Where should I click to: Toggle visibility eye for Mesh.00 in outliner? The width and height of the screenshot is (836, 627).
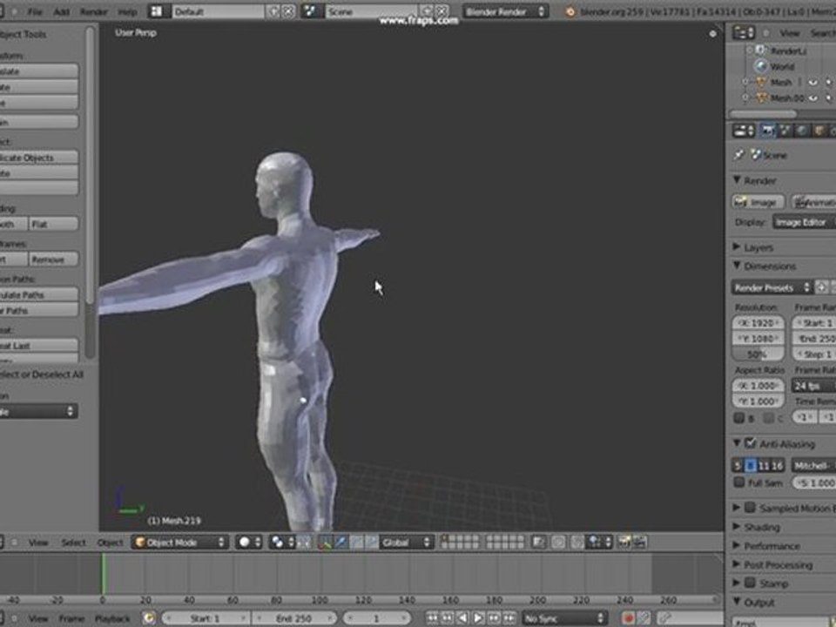(x=812, y=98)
